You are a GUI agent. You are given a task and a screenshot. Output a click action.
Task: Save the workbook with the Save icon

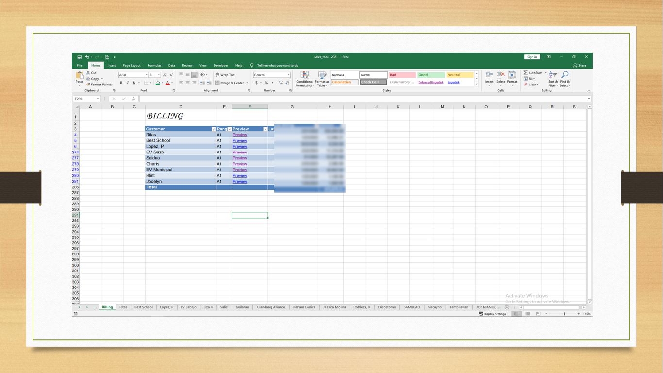coord(79,57)
